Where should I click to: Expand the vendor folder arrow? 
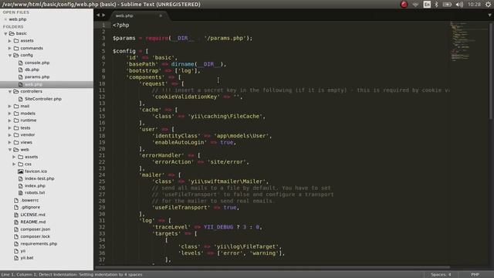[x=10, y=135]
